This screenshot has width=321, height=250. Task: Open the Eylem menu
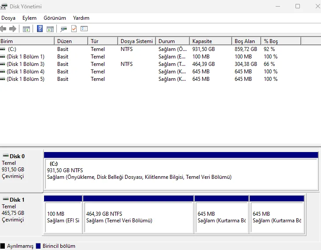[x=30, y=18]
